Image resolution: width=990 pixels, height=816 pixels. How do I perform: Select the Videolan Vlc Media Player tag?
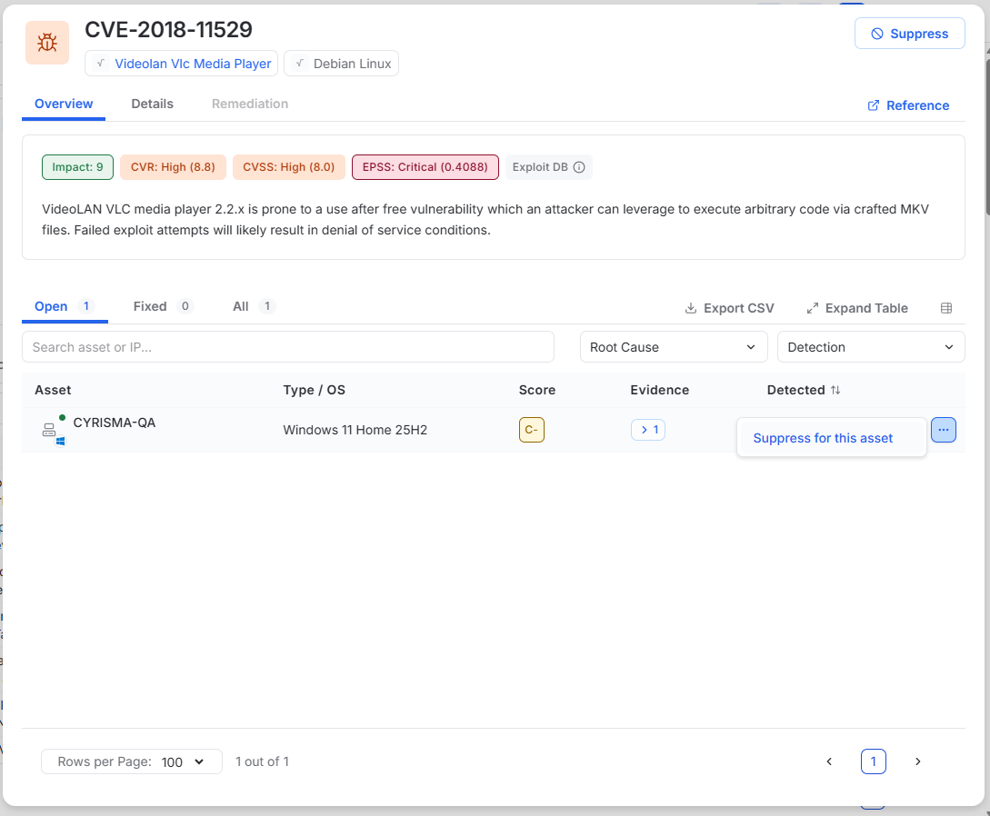181,63
